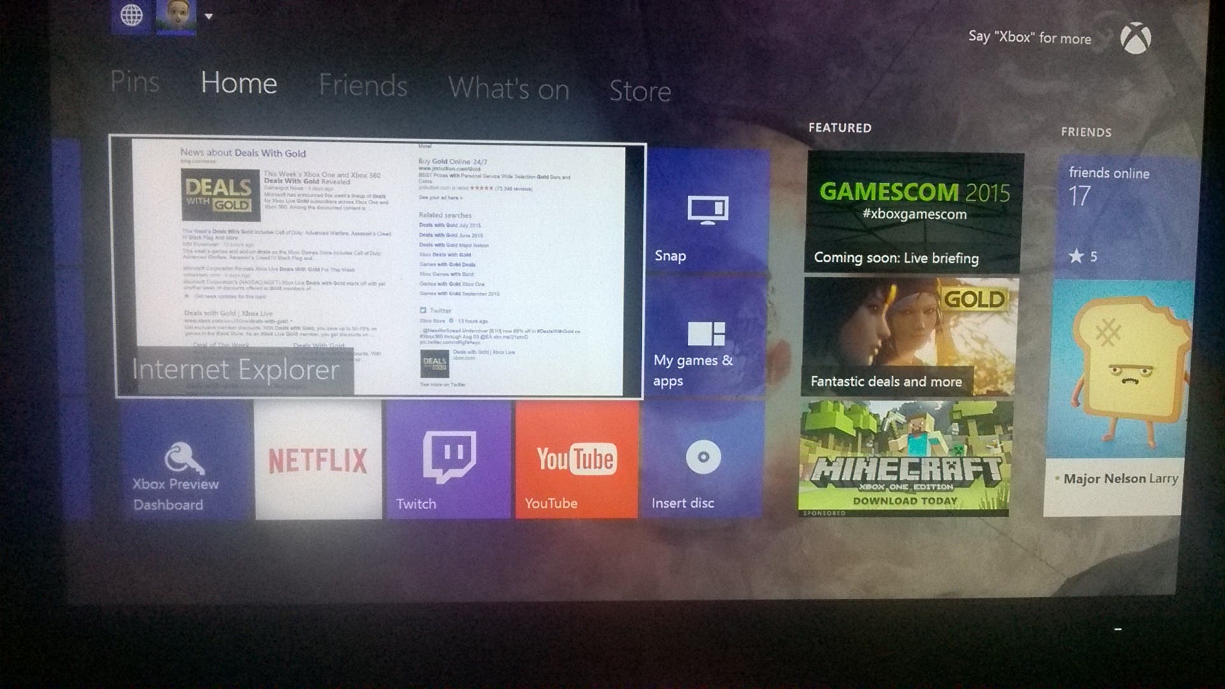The image size is (1225, 689).
Task: Open Xbox Preview Dashboard tile
Action: point(186,460)
